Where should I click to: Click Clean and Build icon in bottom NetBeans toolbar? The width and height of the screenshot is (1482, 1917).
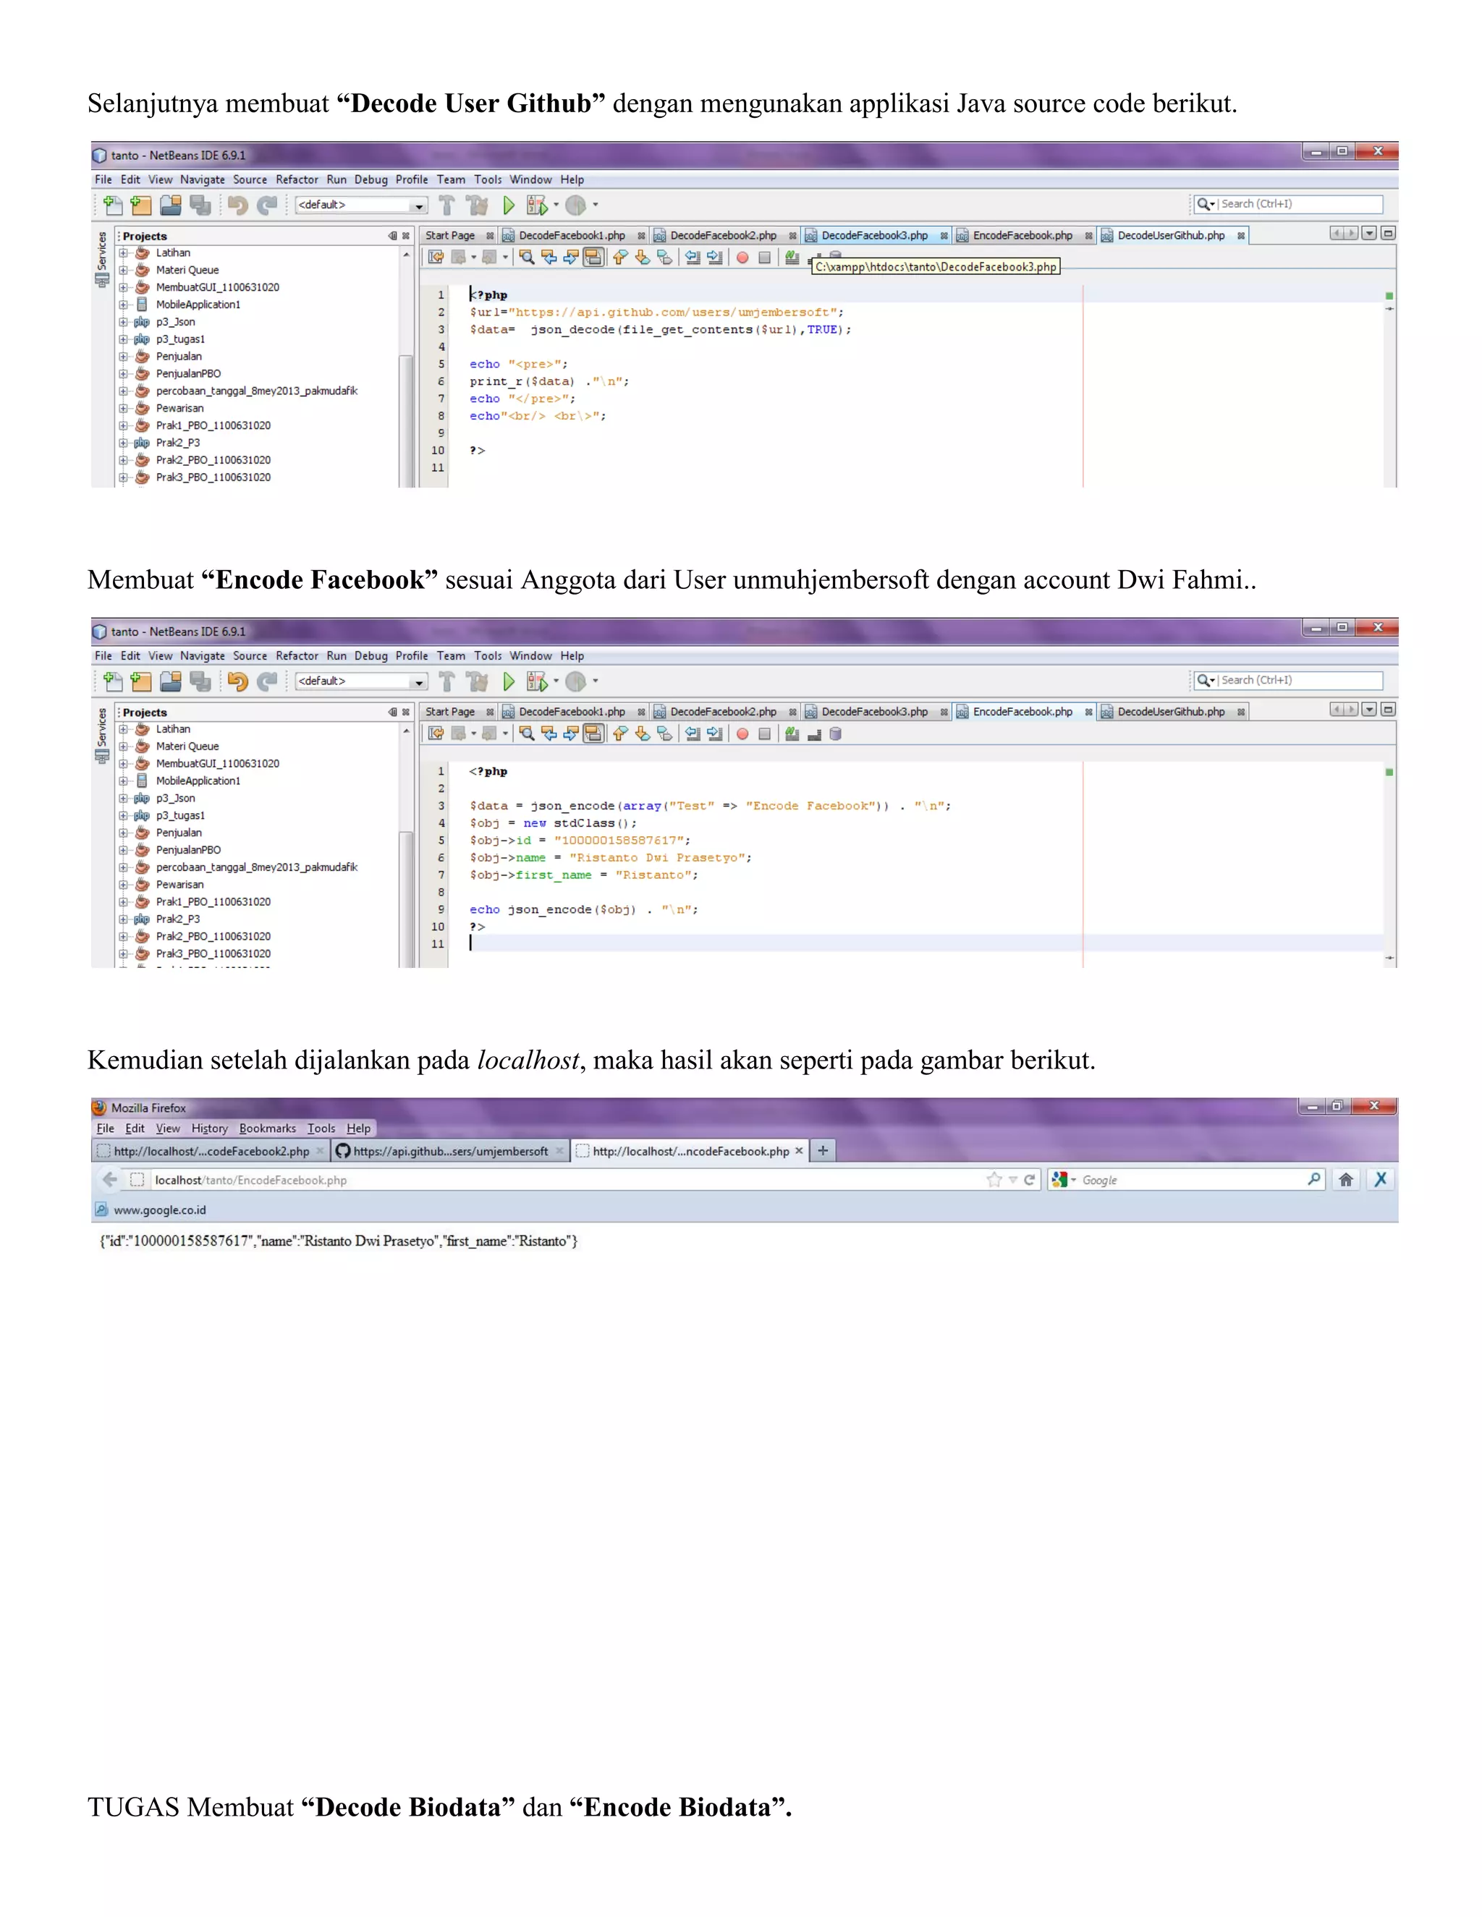point(478,681)
